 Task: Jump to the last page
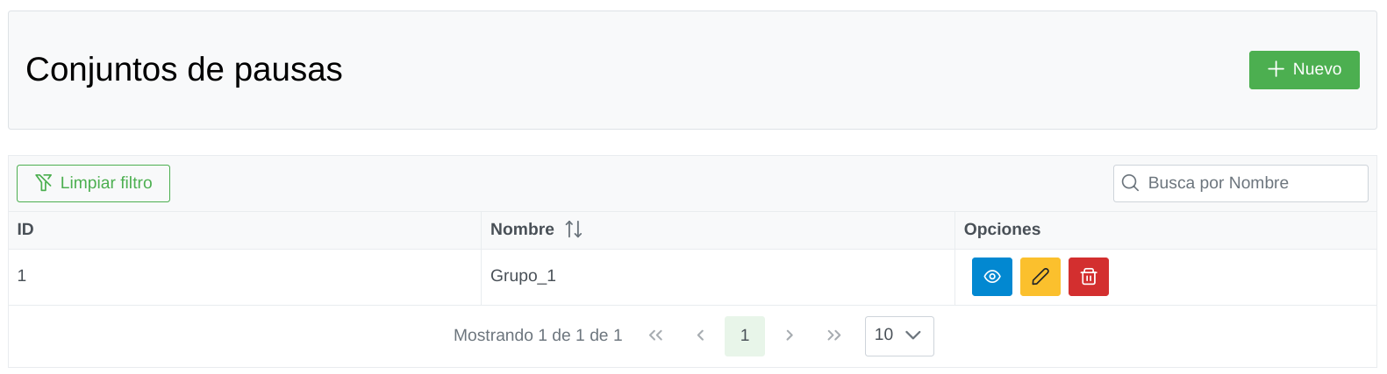[x=833, y=335]
